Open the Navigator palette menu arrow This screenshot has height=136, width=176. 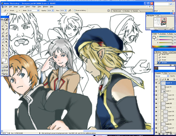point(173,16)
